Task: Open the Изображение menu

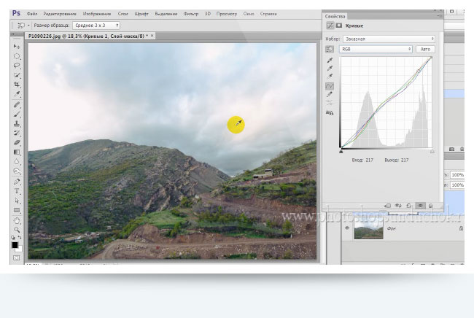Action: 97,14
